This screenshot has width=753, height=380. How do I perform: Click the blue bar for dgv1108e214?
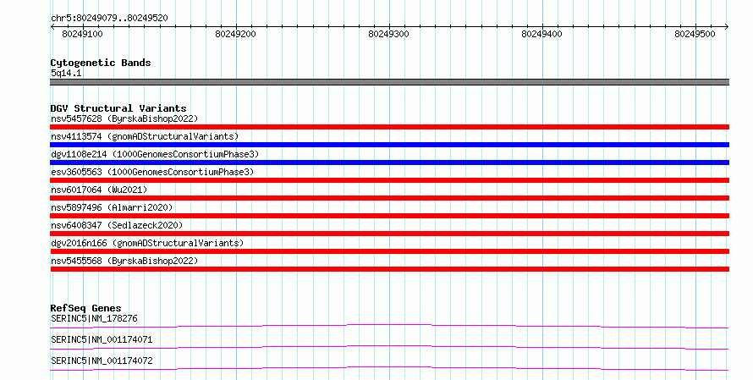click(389, 162)
